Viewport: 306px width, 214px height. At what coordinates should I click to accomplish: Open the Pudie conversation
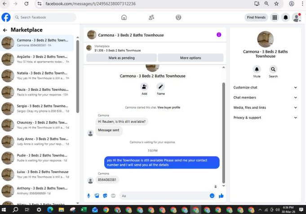37,158
